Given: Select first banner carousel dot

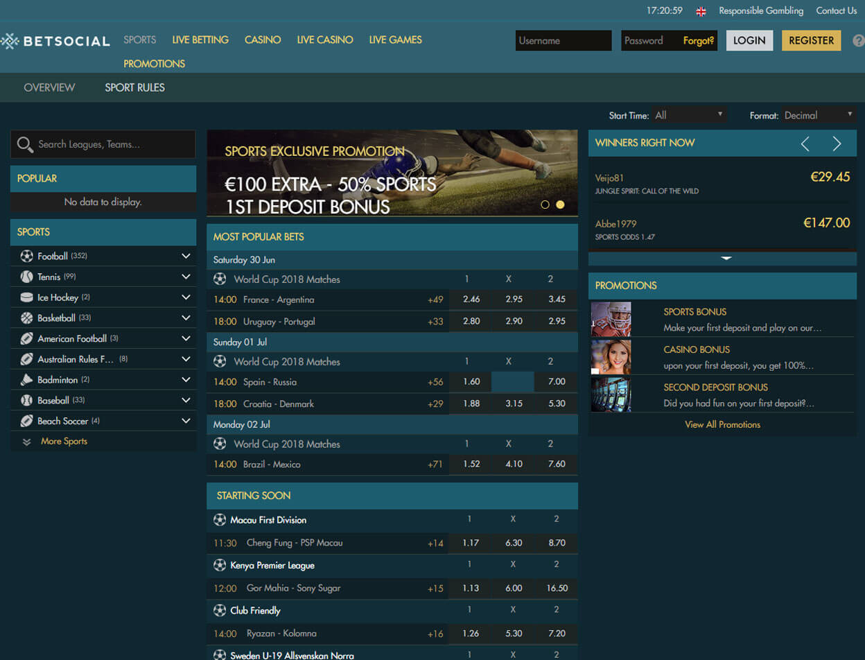Looking at the screenshot, I should (545, 205).
